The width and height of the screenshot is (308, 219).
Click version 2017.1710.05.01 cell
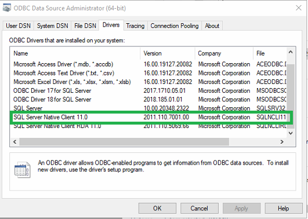click(165, 90)
